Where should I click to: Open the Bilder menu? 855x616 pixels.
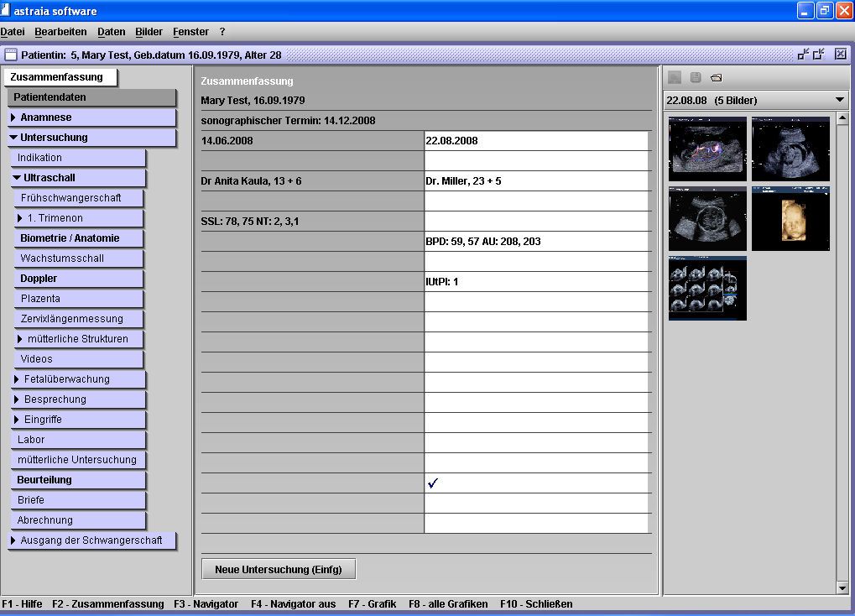149,32
